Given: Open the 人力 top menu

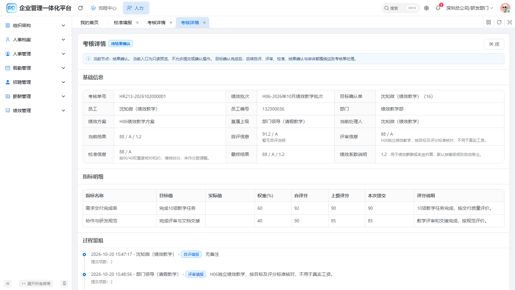Looking at the screenshot, I should tap(136, 8).
